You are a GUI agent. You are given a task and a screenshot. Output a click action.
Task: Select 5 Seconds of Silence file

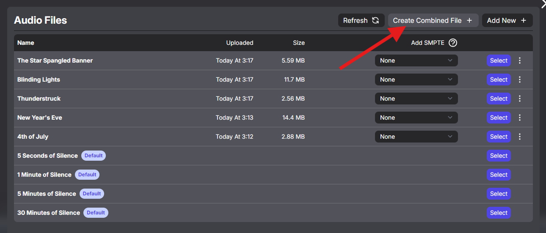(x=499, y=156)
